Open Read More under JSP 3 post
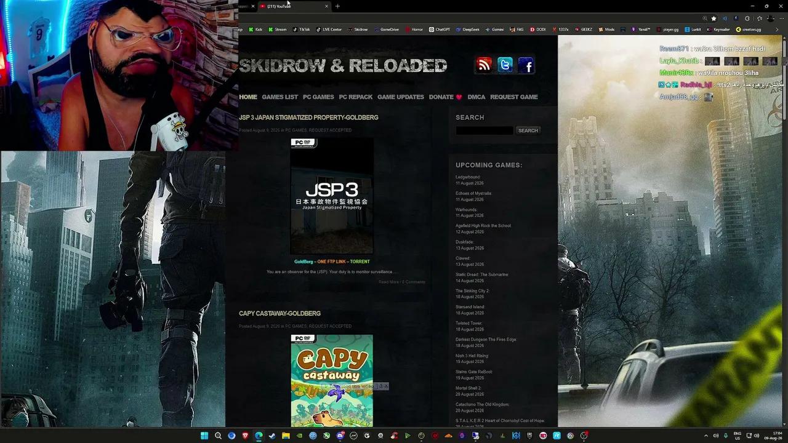788x443 pixels. [388, 282]
